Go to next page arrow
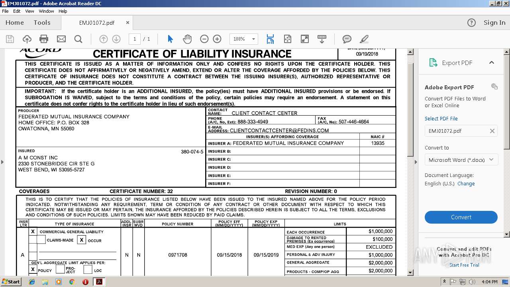Image resolution: width=510 pixels, height=287 pixels. 116,39
